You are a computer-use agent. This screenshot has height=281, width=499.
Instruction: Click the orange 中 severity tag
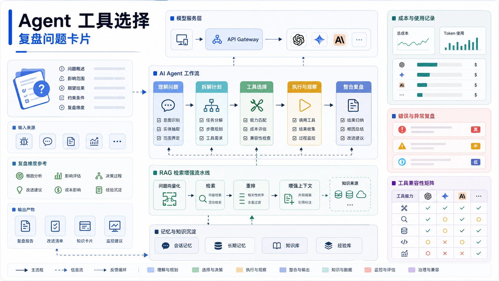click(476, 146)
